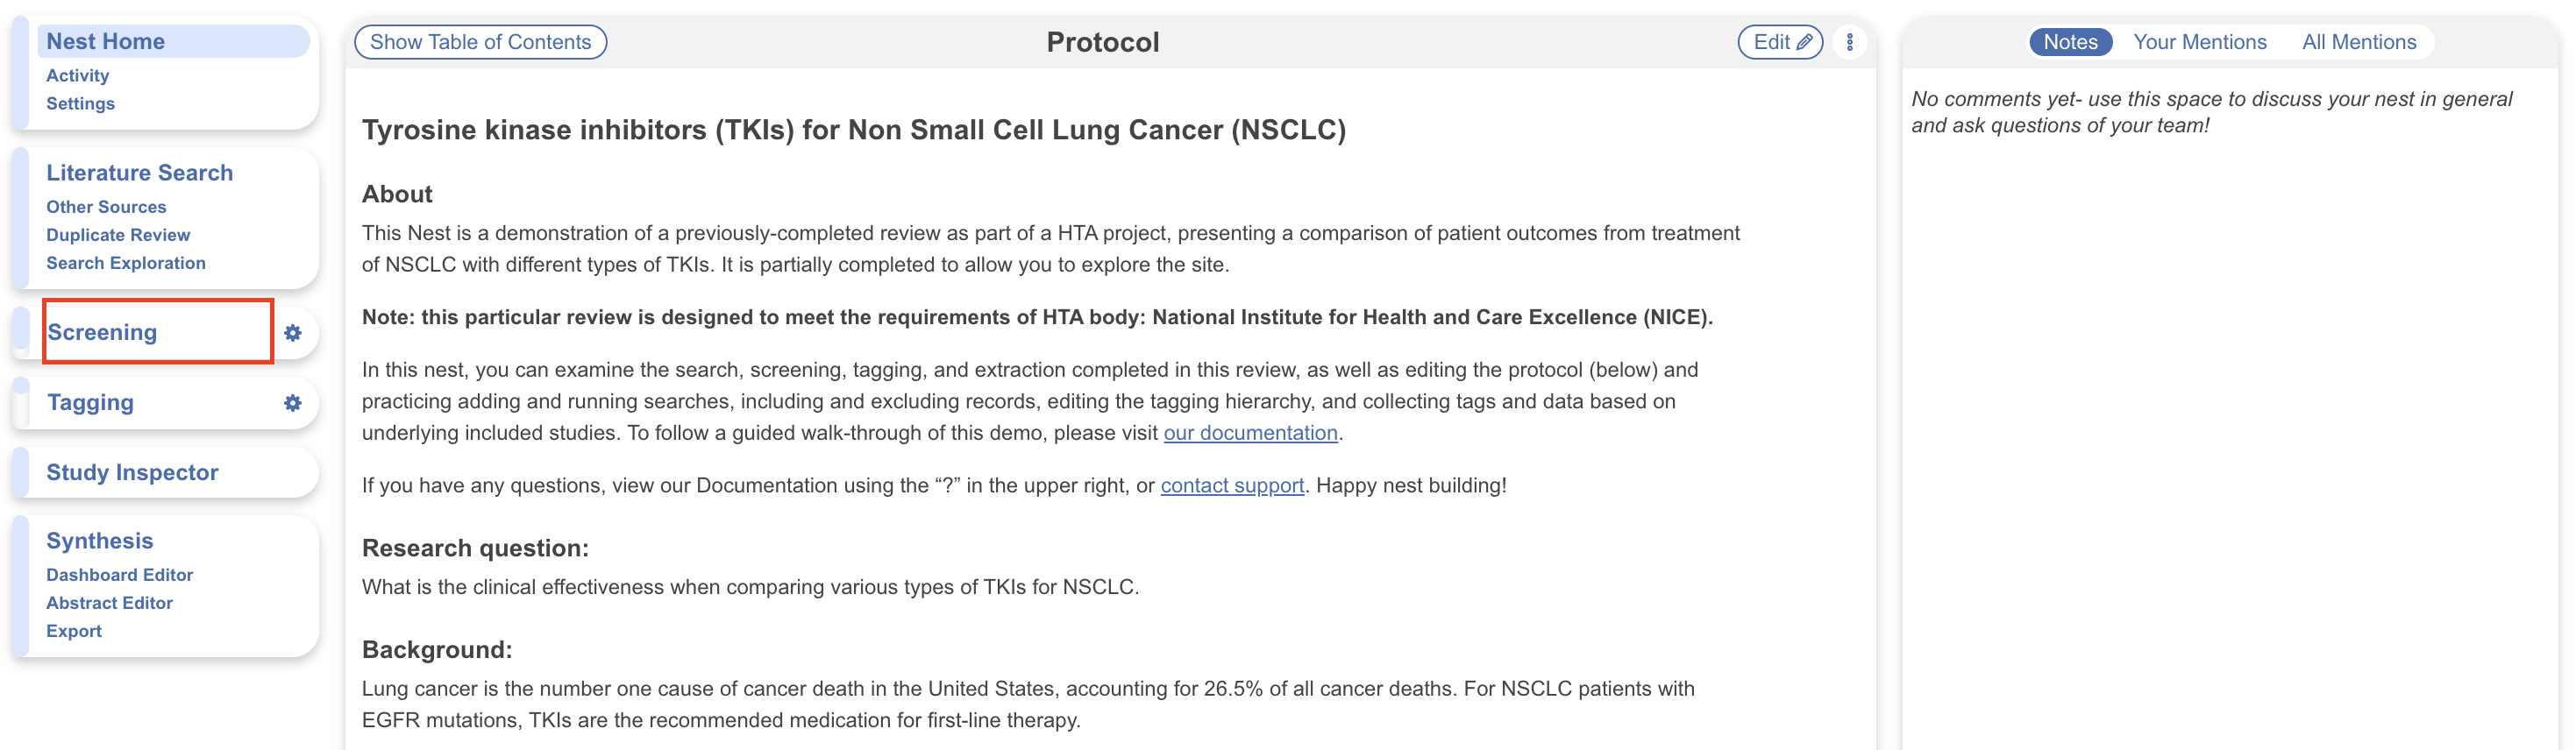
Task: Click the Edit pencil button
Action: [1780, 42]
